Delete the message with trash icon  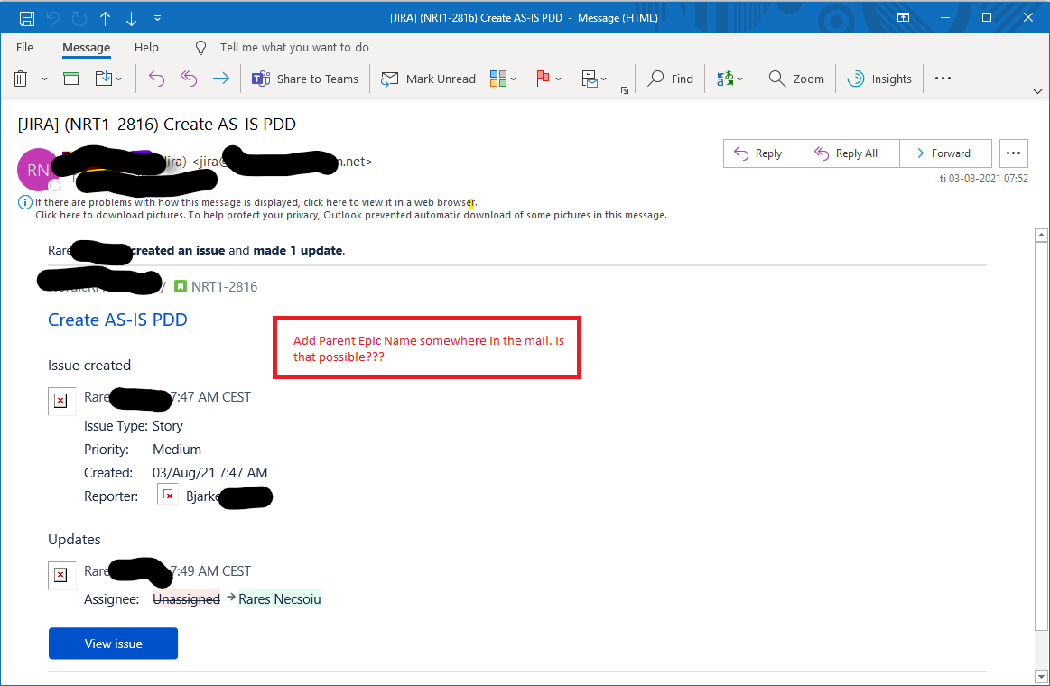click(x=21, y=79)
